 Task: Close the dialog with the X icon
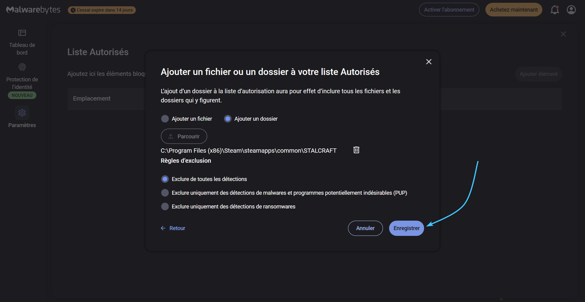(x=429, y=62)
